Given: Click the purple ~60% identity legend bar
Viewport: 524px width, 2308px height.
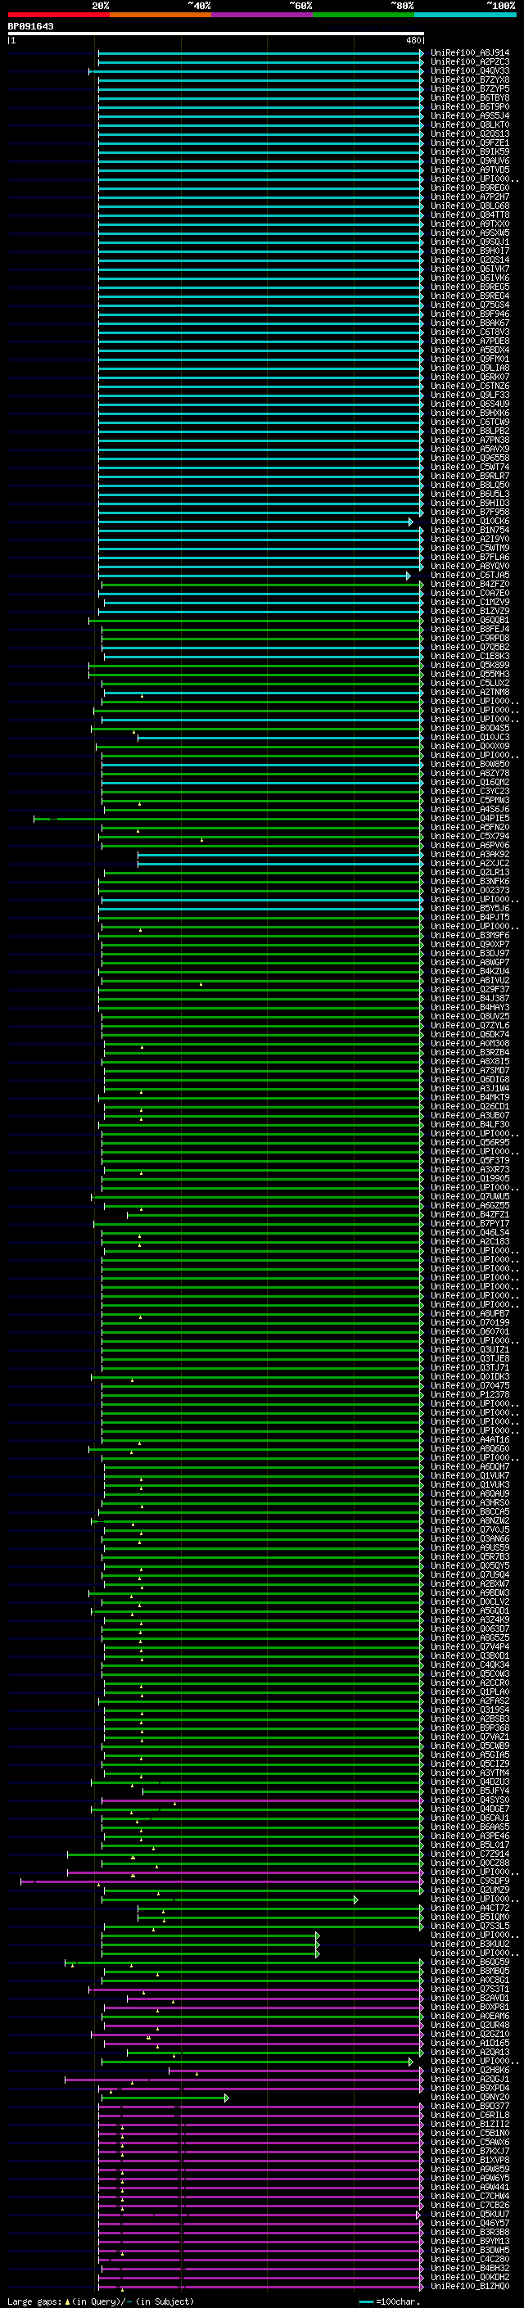Looking at the screenshot, I should coord(263,15).
